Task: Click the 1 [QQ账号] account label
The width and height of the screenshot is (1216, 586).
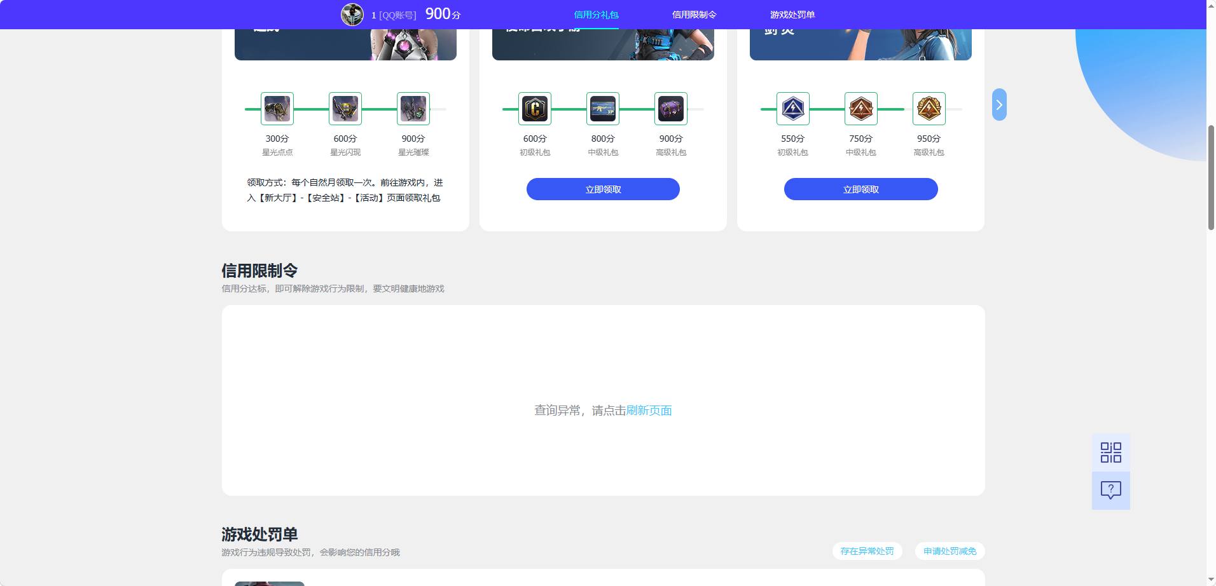Action: pyautogui.click(x=394, y=15)
